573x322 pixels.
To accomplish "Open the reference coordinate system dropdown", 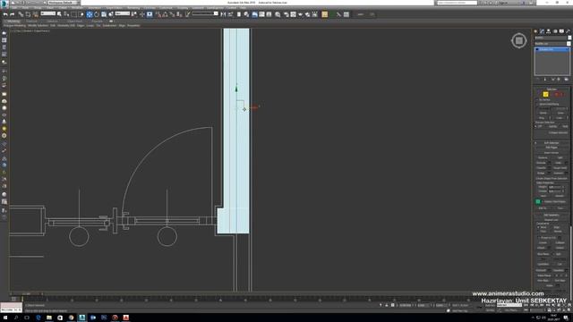I will [x=123, y=13].
